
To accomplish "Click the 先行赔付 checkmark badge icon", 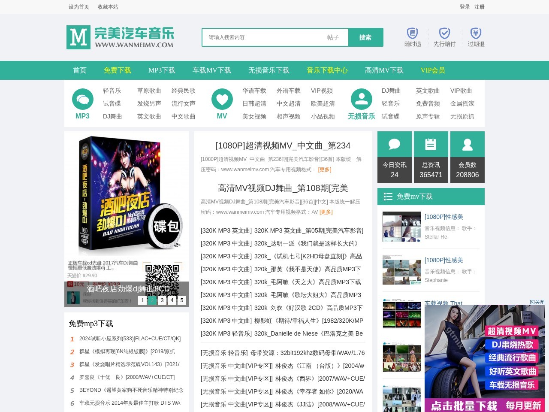I will tap(444, 33).
